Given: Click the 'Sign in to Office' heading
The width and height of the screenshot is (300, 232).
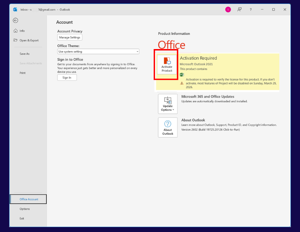Looking at the screenshot, I should [70, 60].
